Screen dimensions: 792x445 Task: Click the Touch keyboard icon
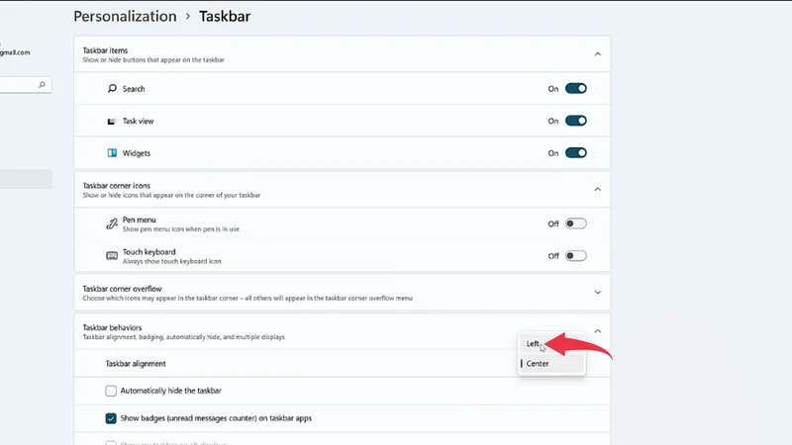[x=112, y=256]
